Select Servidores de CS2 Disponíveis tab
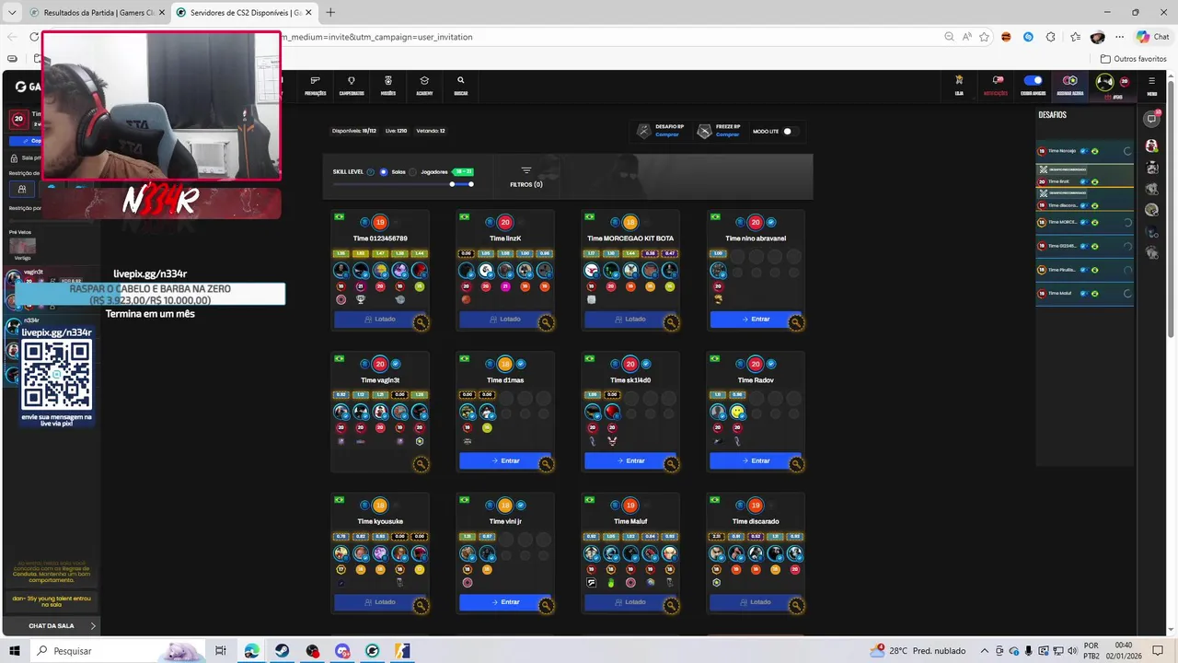Viewport: 1178px width, 663px height. [244, 12]
